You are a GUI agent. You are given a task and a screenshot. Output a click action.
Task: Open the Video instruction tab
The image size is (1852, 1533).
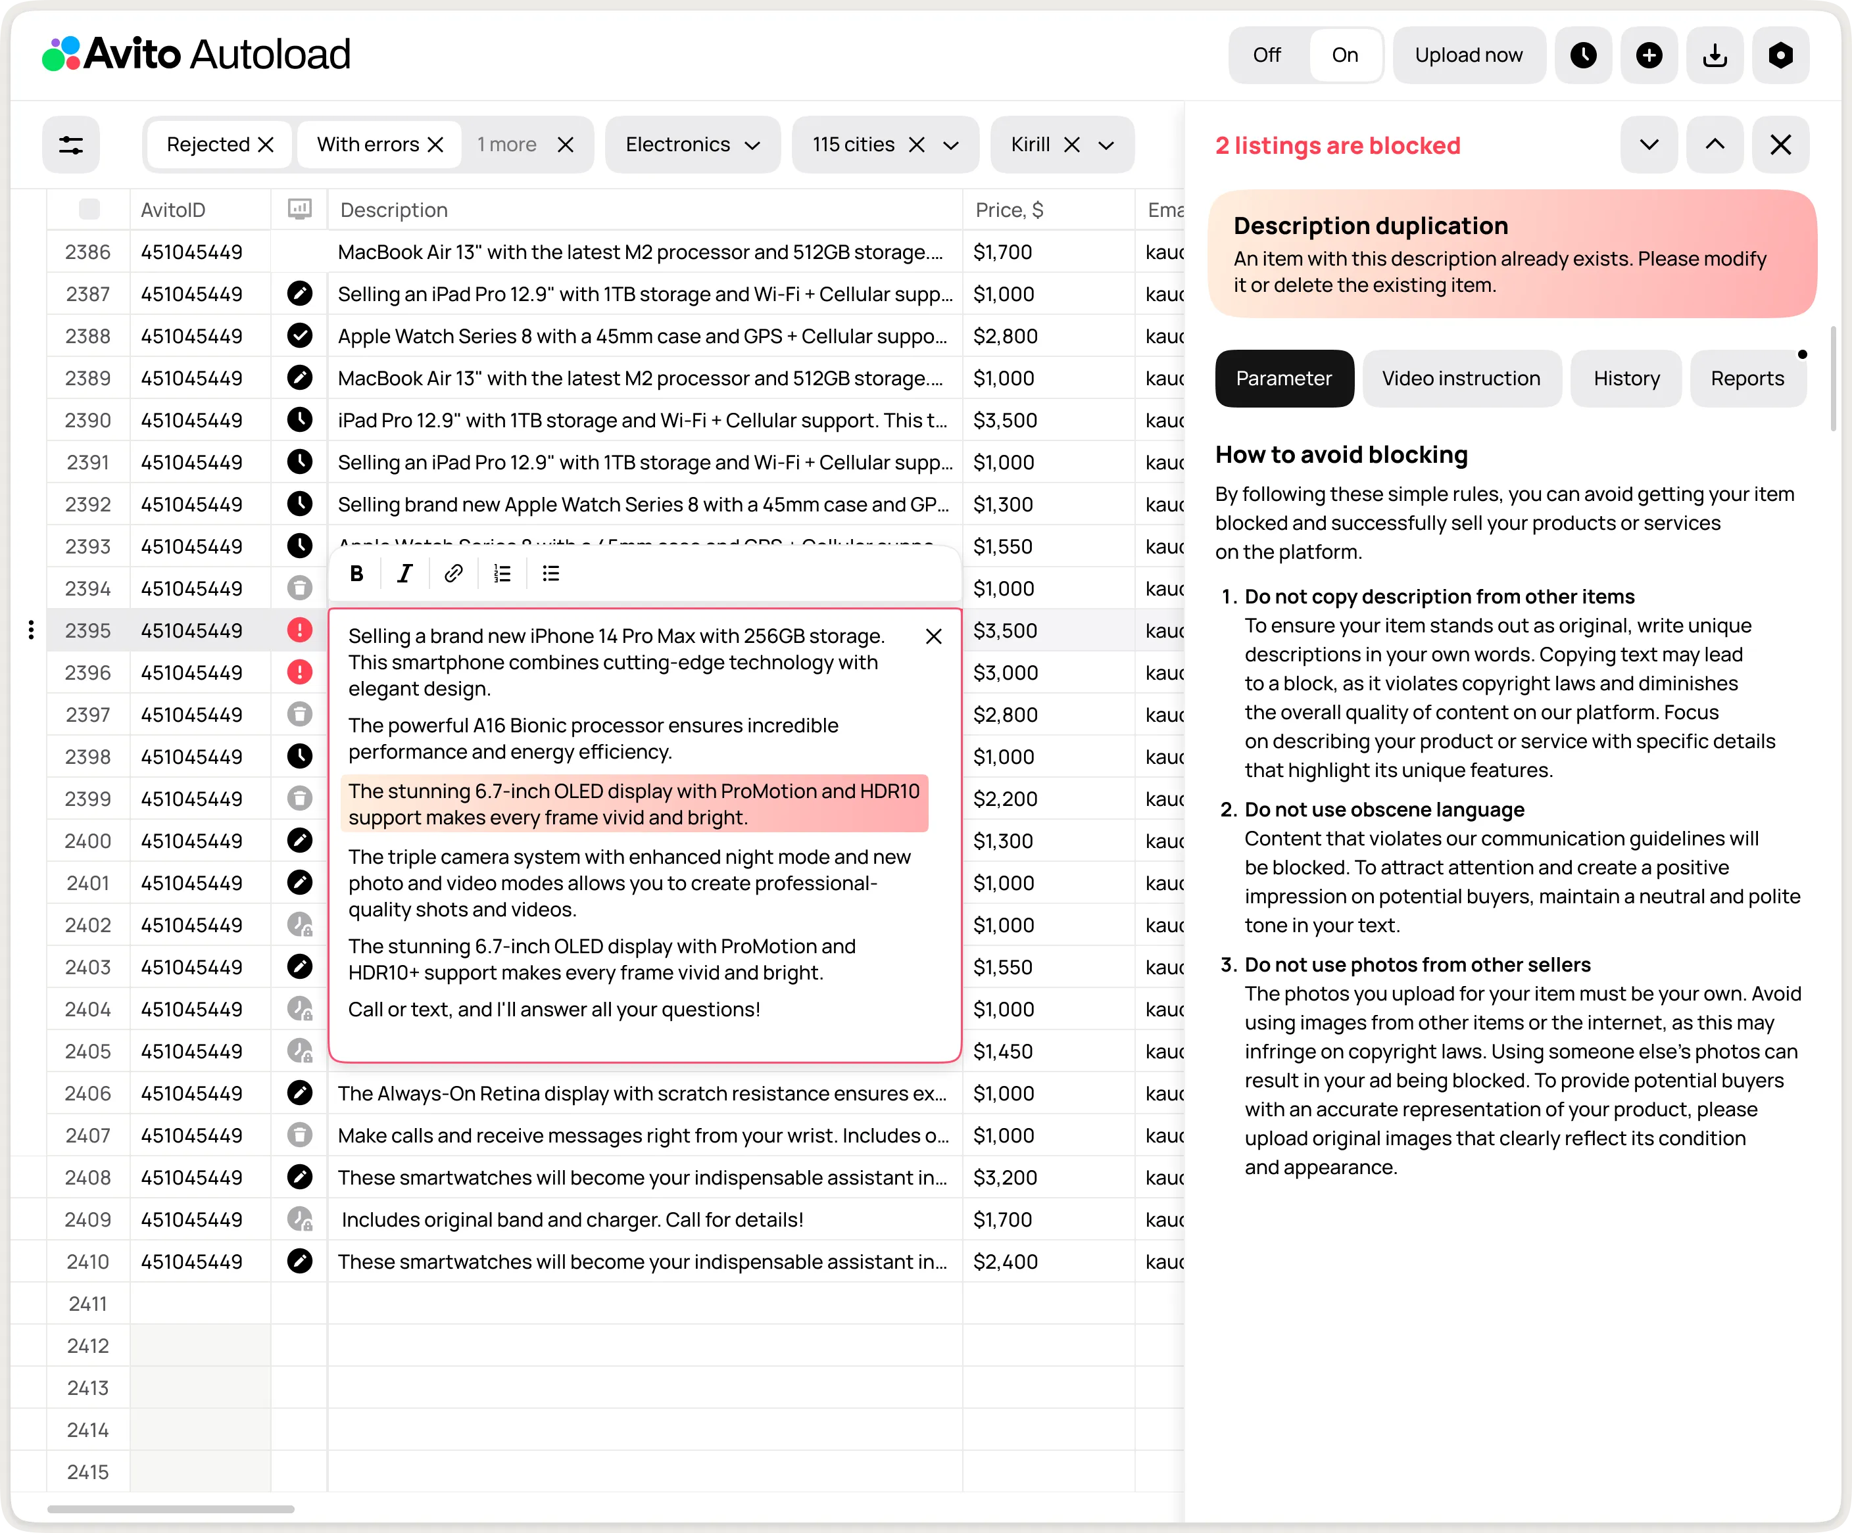(x=1461, y=378)
